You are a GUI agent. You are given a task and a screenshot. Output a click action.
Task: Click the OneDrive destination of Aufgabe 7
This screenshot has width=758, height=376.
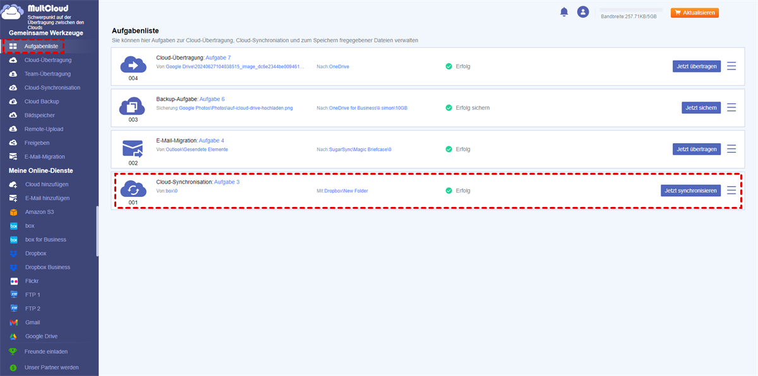(340, 66)
